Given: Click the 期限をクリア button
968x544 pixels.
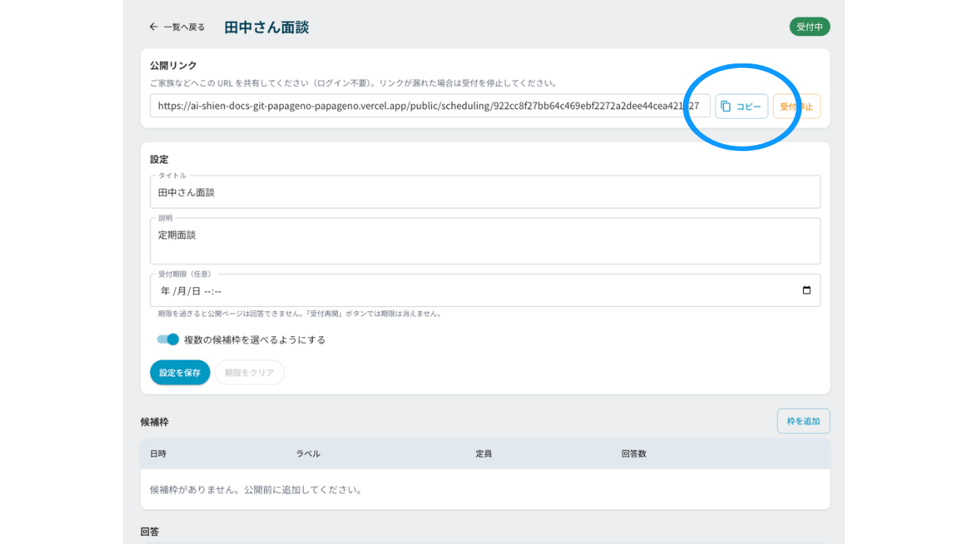Looking at the screenshot, I should point(250,372).
